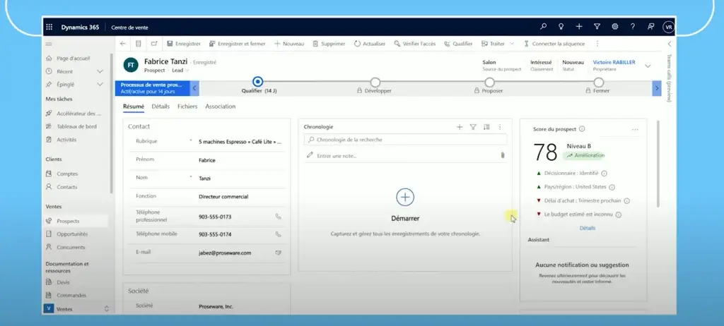Open the Traiter dropdown arrow
The height and width of the screenshot is (326, 724).
(x=512, y=44)
